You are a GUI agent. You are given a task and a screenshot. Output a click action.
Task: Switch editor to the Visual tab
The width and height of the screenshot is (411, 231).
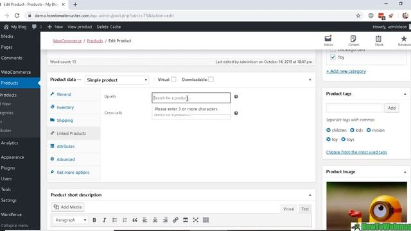pos(288,209)
